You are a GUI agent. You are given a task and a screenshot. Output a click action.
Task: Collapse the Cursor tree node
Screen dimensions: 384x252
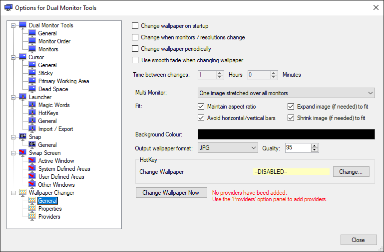coord(13,57)
